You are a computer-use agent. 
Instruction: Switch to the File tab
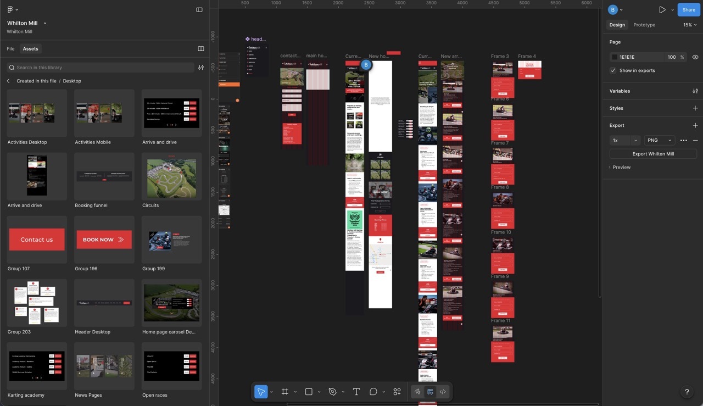(10, 49)
